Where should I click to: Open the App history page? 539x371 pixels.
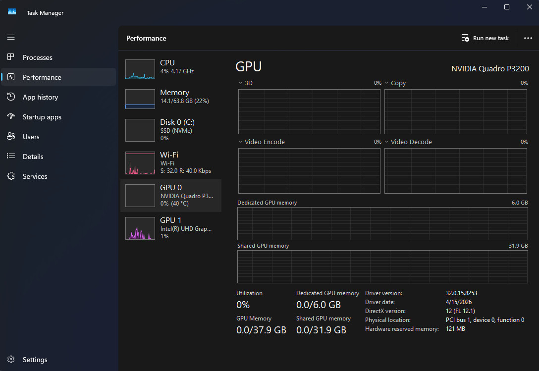click(59, 97)
